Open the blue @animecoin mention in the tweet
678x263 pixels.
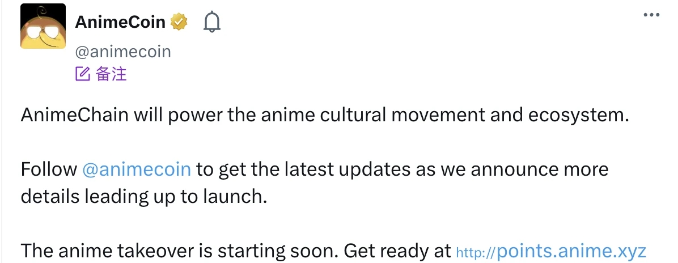point(137,169)
